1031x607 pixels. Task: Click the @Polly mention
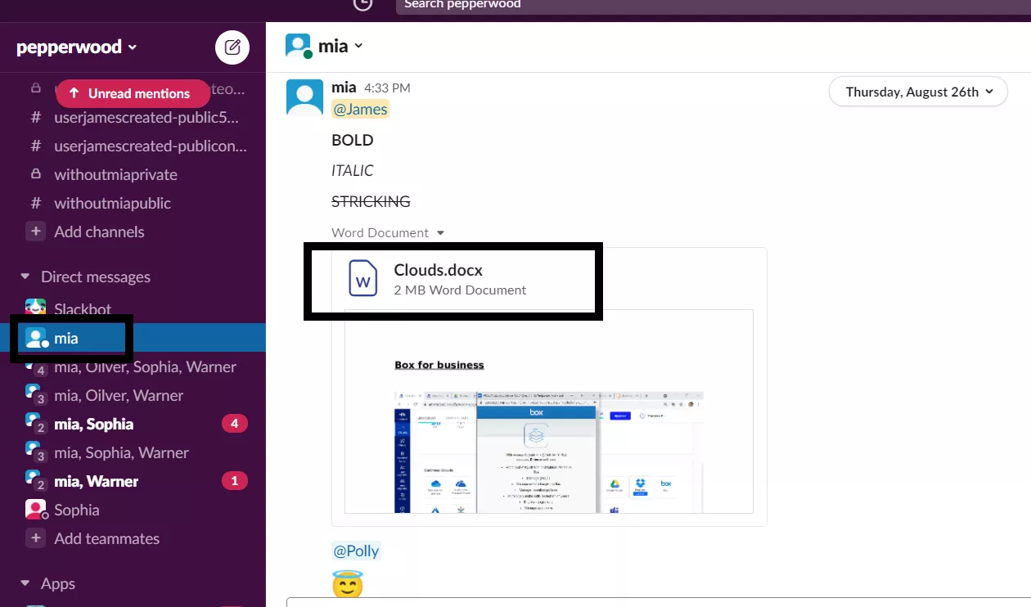tap(356, 551)
